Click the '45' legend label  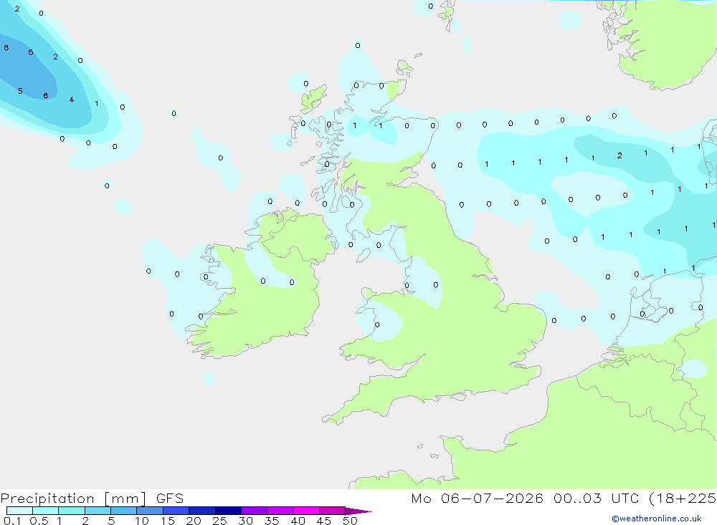tap(324, 521)
